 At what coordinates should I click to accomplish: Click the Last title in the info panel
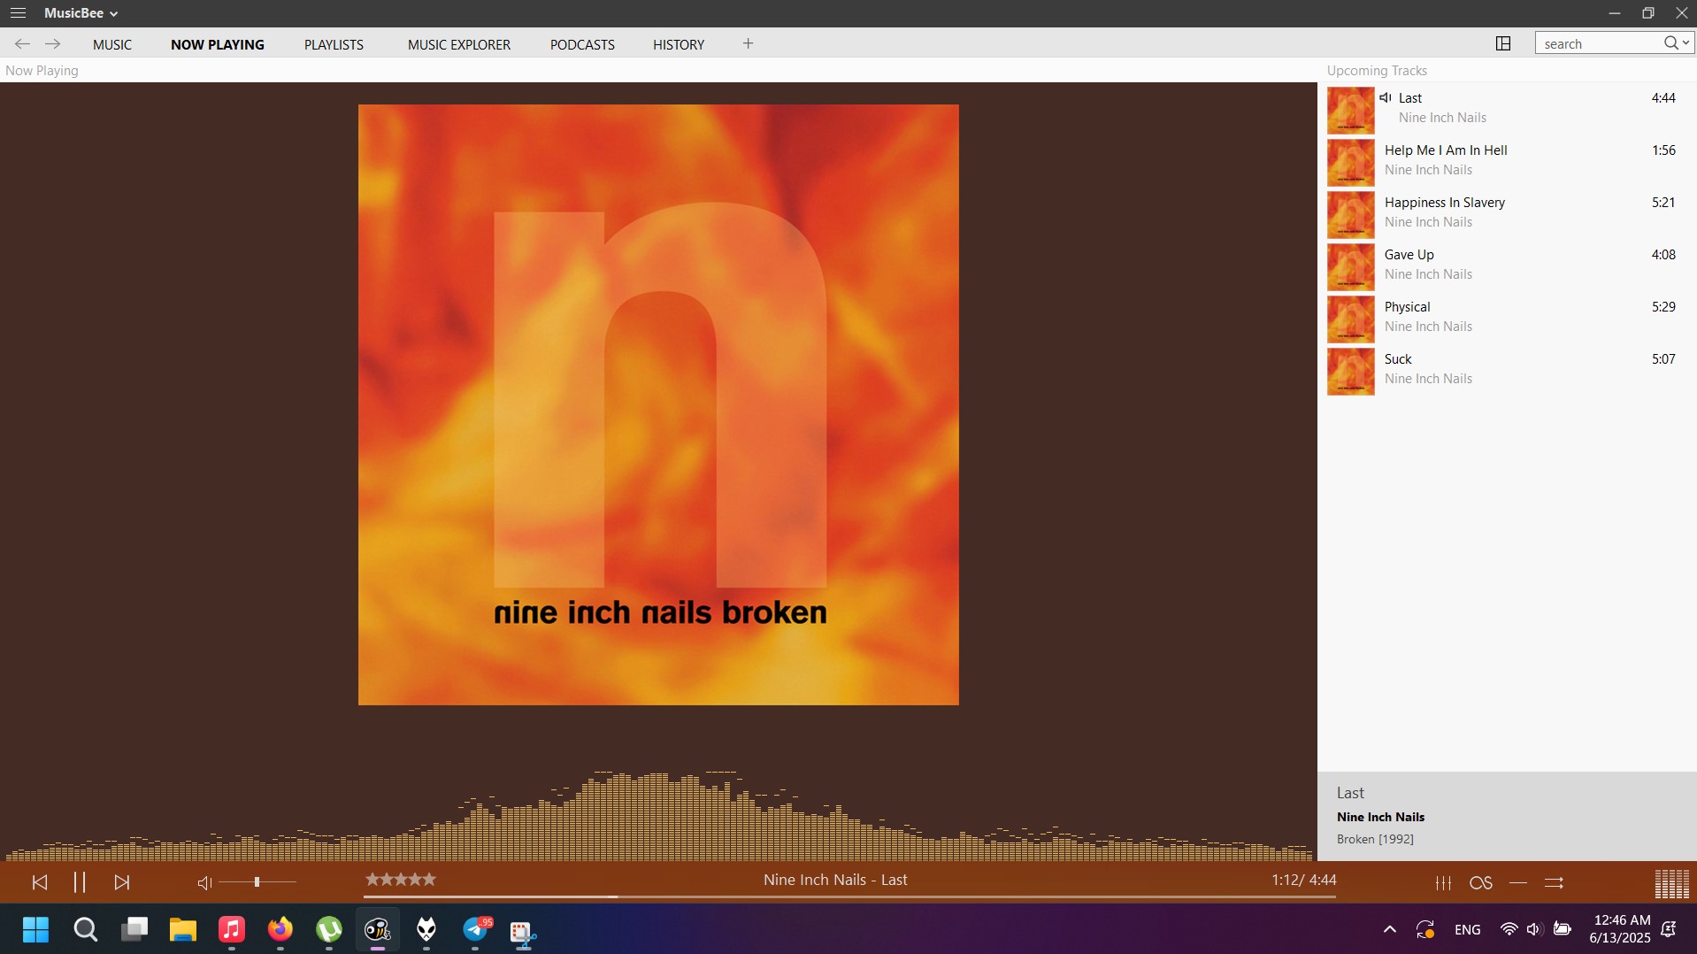tap(1350, 793)
